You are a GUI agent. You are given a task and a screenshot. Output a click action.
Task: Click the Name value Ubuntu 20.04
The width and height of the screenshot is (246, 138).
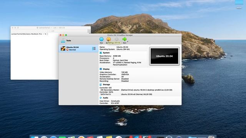pos(122,47)
